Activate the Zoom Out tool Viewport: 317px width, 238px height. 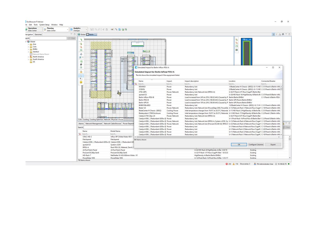point(81,47)
